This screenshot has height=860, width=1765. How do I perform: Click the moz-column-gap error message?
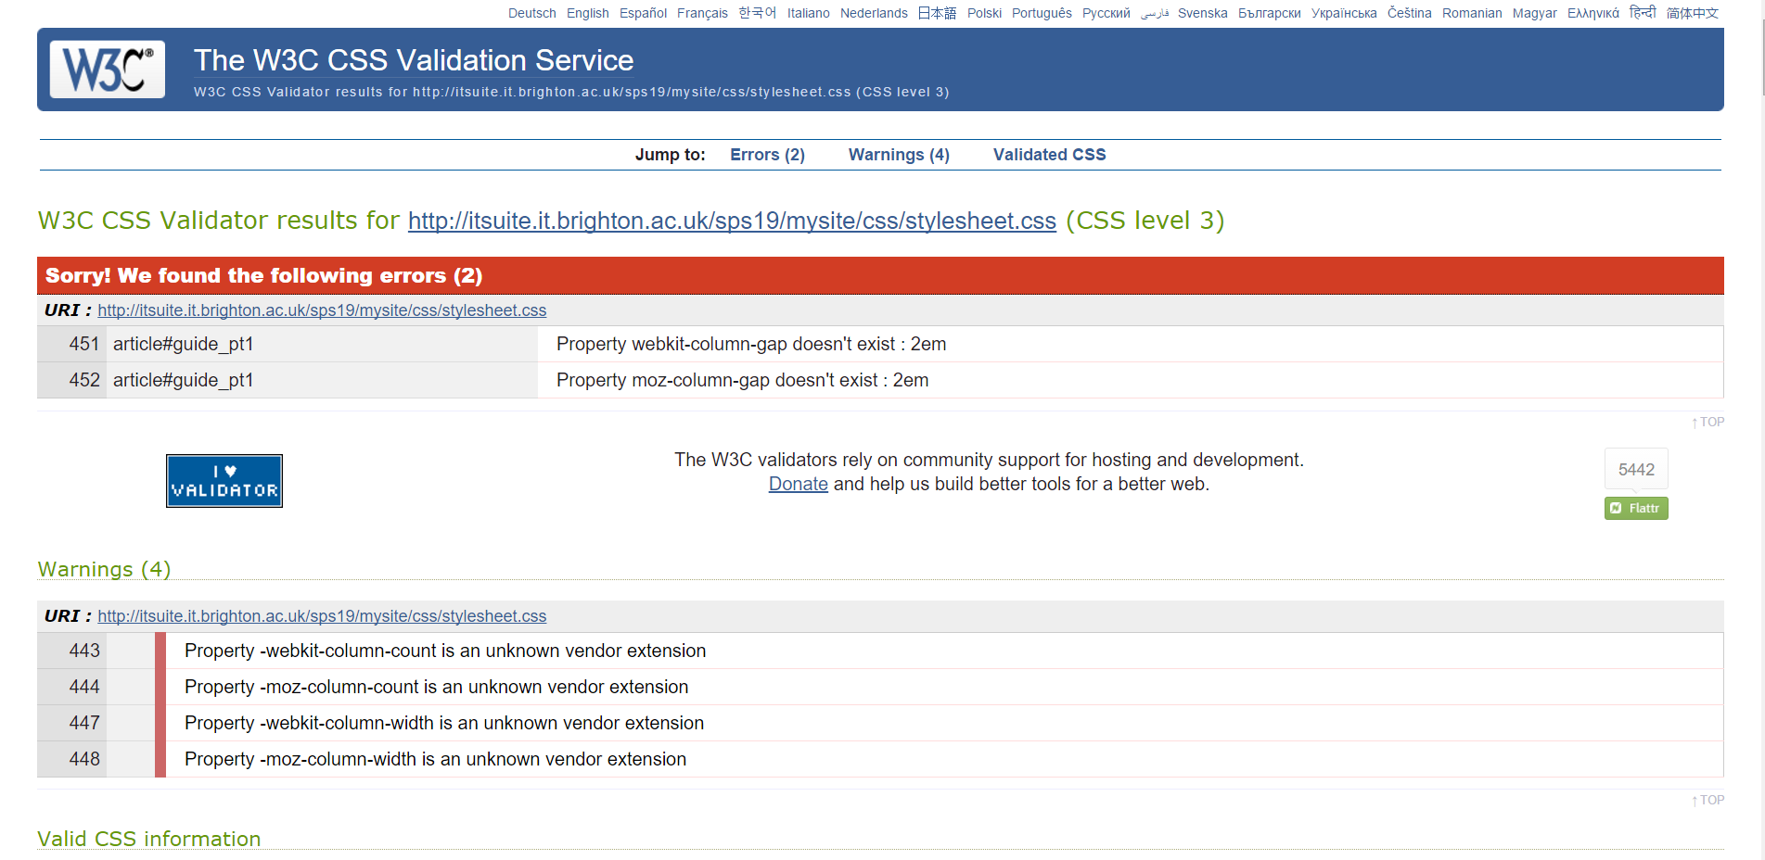tap(742, 380)
